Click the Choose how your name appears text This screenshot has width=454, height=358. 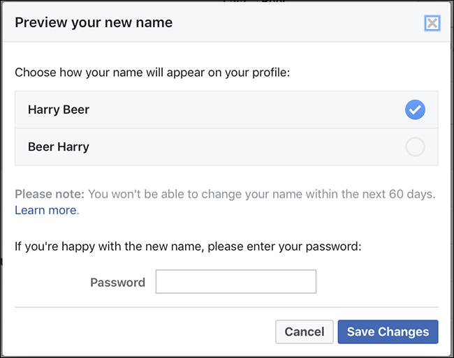(152, 73)
